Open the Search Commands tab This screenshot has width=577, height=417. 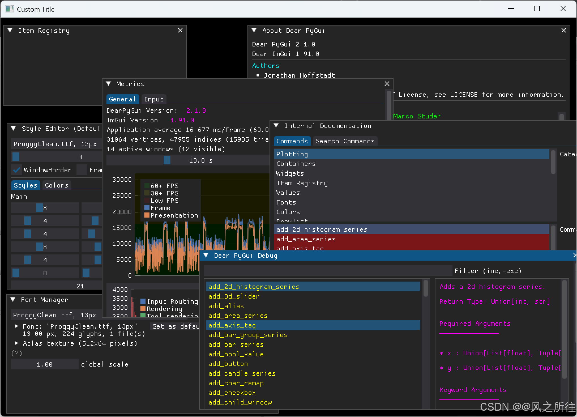click(x=345, y=141)
